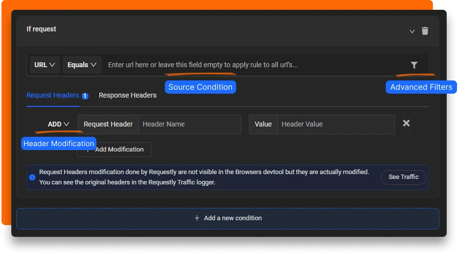The image size is (458, 255).
Task: Remove the header row with X icon
Action: coord(406,123)
